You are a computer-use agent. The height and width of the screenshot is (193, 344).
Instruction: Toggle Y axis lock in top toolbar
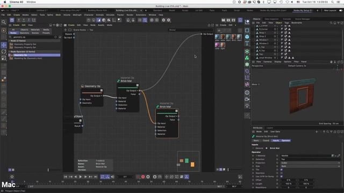(24, 20)
